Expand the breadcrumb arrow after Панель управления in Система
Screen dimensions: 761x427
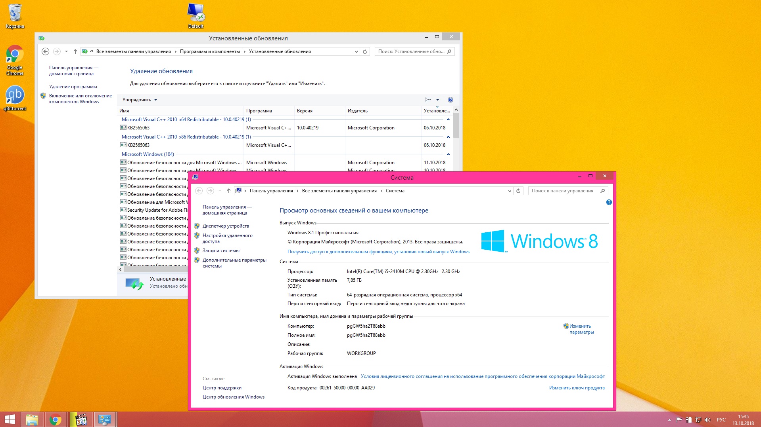(x=297, y=191)
